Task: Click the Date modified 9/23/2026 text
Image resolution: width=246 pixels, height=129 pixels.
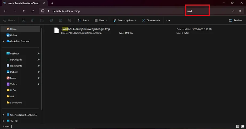Action: click(194, 29)
